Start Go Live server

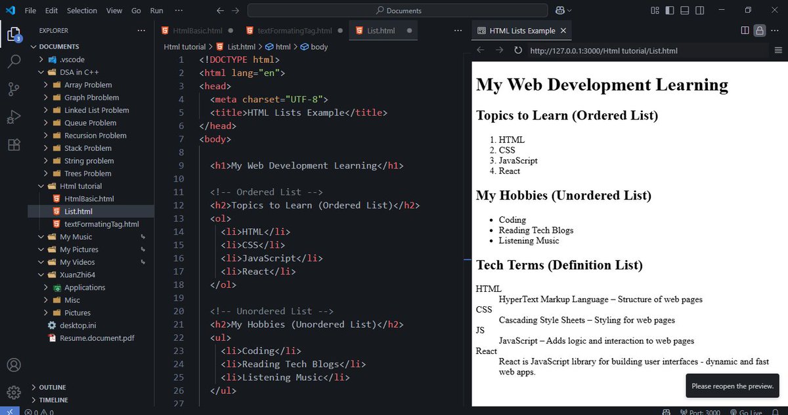(745, 412)
